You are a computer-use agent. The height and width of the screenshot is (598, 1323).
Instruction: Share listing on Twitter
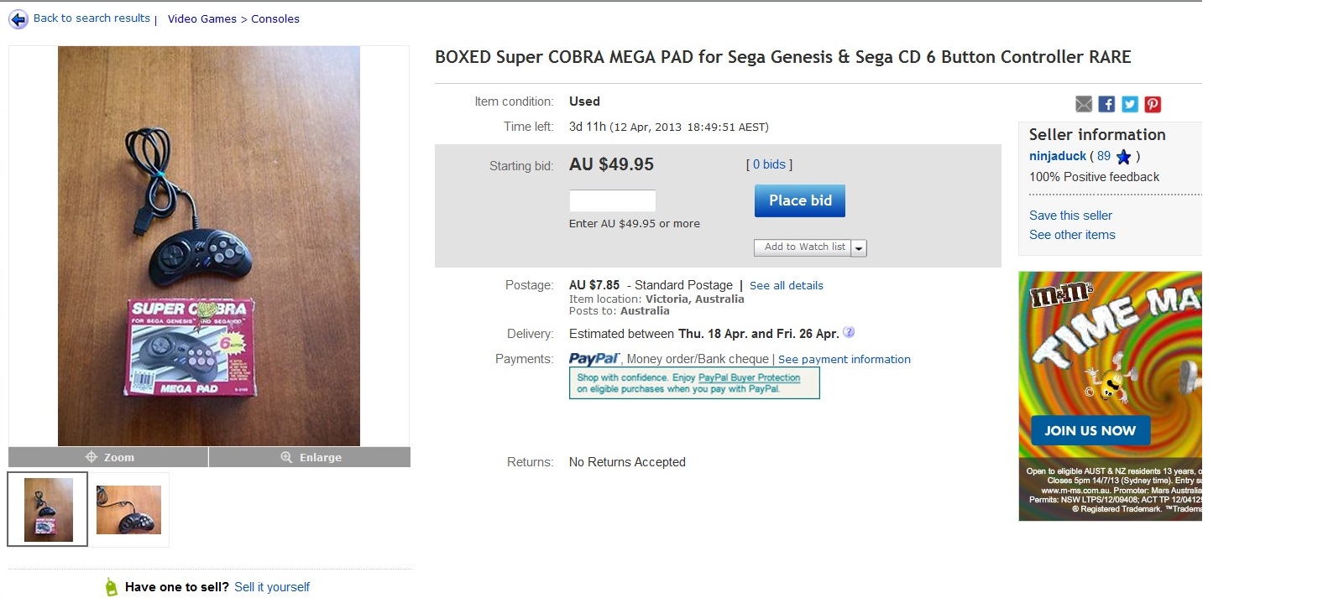(1130, 104)
